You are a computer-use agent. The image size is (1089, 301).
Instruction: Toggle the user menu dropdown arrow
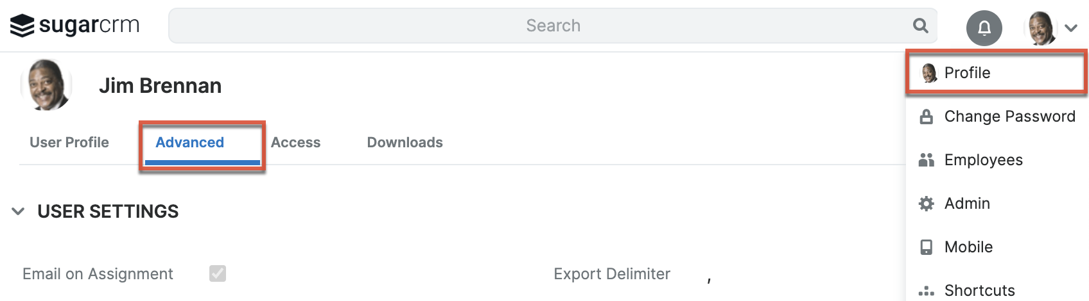pos(1070,28)
